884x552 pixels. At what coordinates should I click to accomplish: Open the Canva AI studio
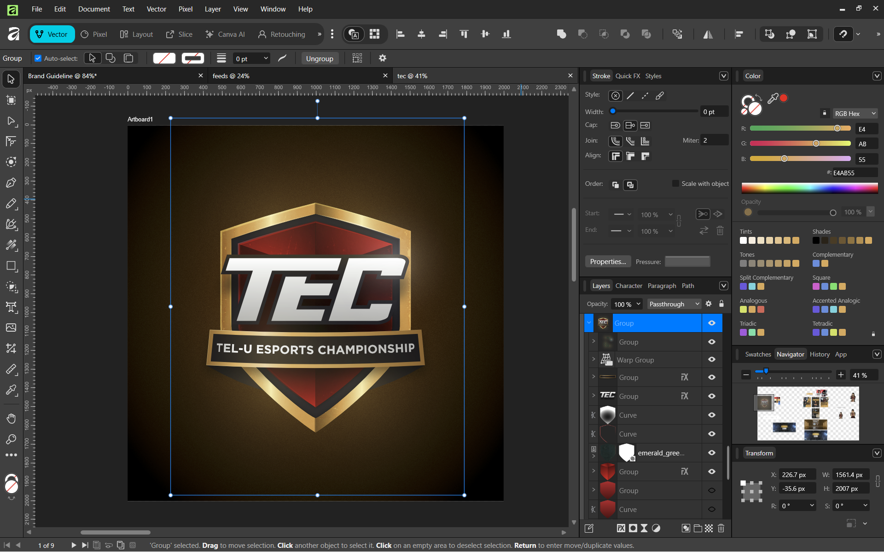(x=225, y=34)
